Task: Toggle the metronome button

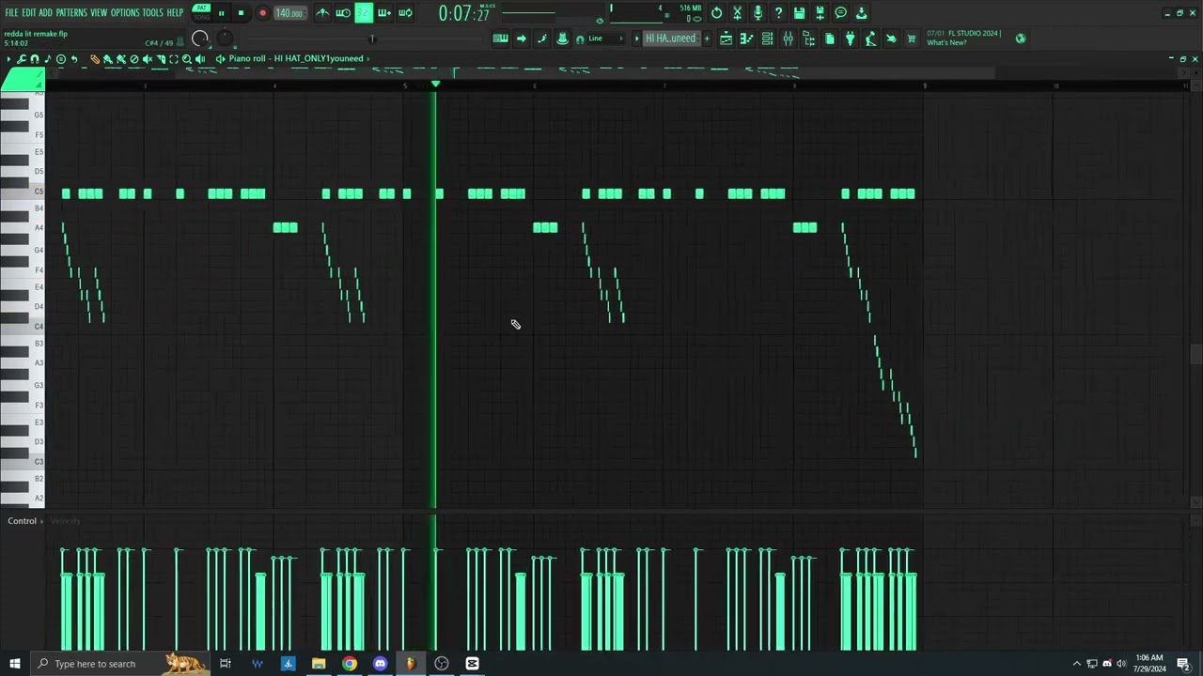Action: pos(322,13)
